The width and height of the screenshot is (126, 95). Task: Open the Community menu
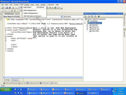[51, 5]
